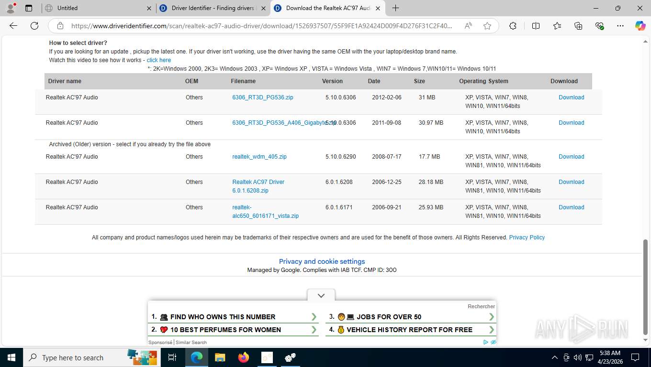Click the Similar Search label

click(191, 342)
